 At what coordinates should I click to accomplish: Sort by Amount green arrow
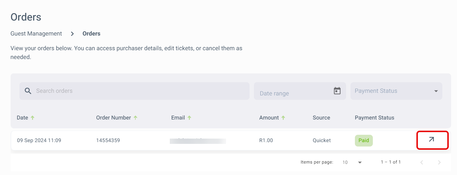283,117
